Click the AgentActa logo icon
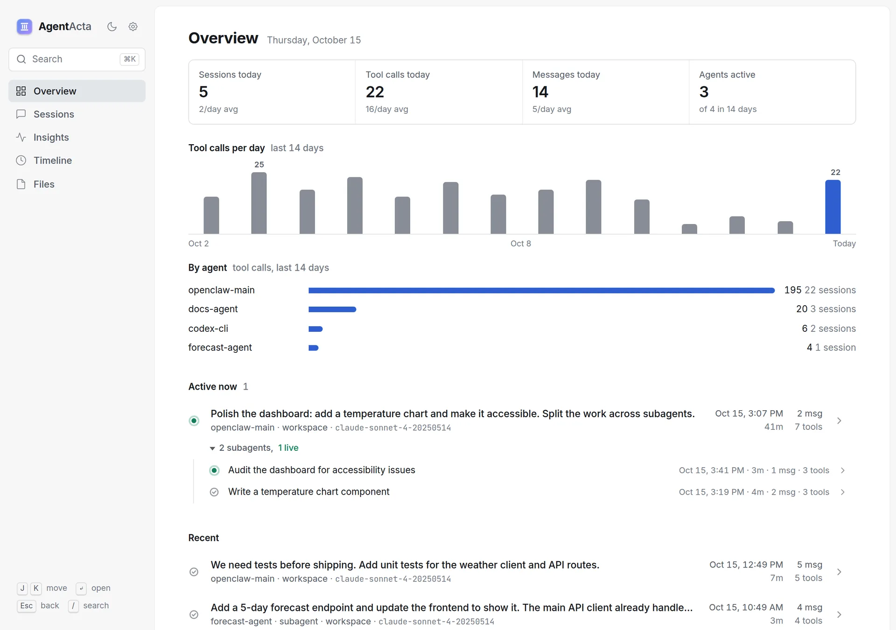Viewport: 896px width, 630px height. [x=24, y=27]
